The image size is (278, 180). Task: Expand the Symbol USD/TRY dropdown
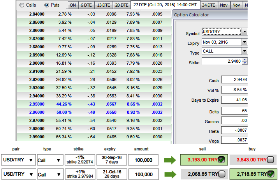point(244,32)
